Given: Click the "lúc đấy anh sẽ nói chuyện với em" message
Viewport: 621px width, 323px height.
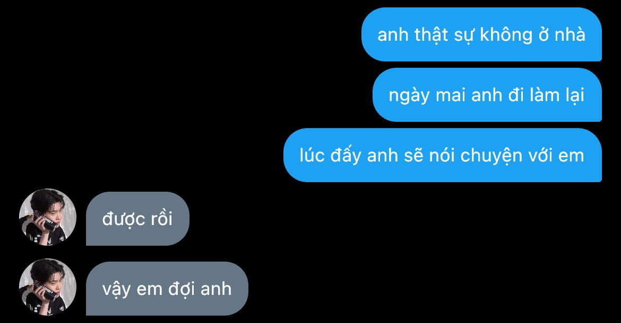Looking at the screenshot, I should pos(443,155).
